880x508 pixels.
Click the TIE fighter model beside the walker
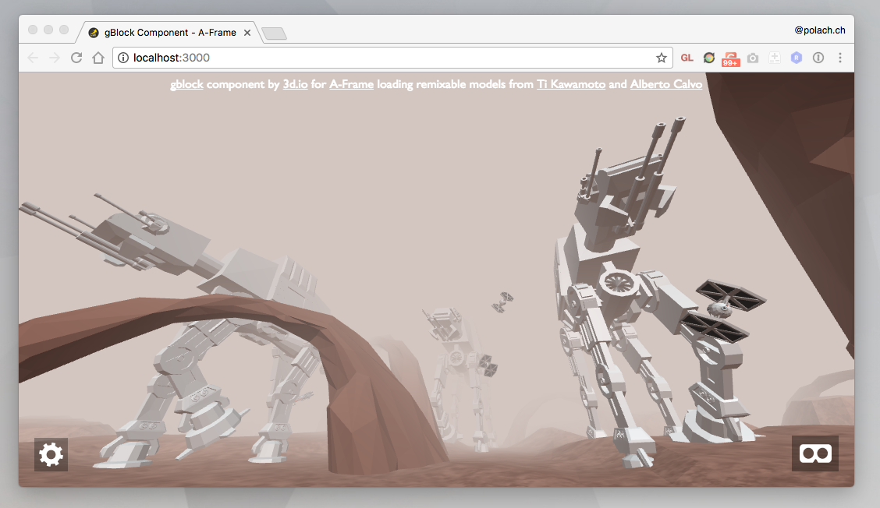(x=724, y=309)
